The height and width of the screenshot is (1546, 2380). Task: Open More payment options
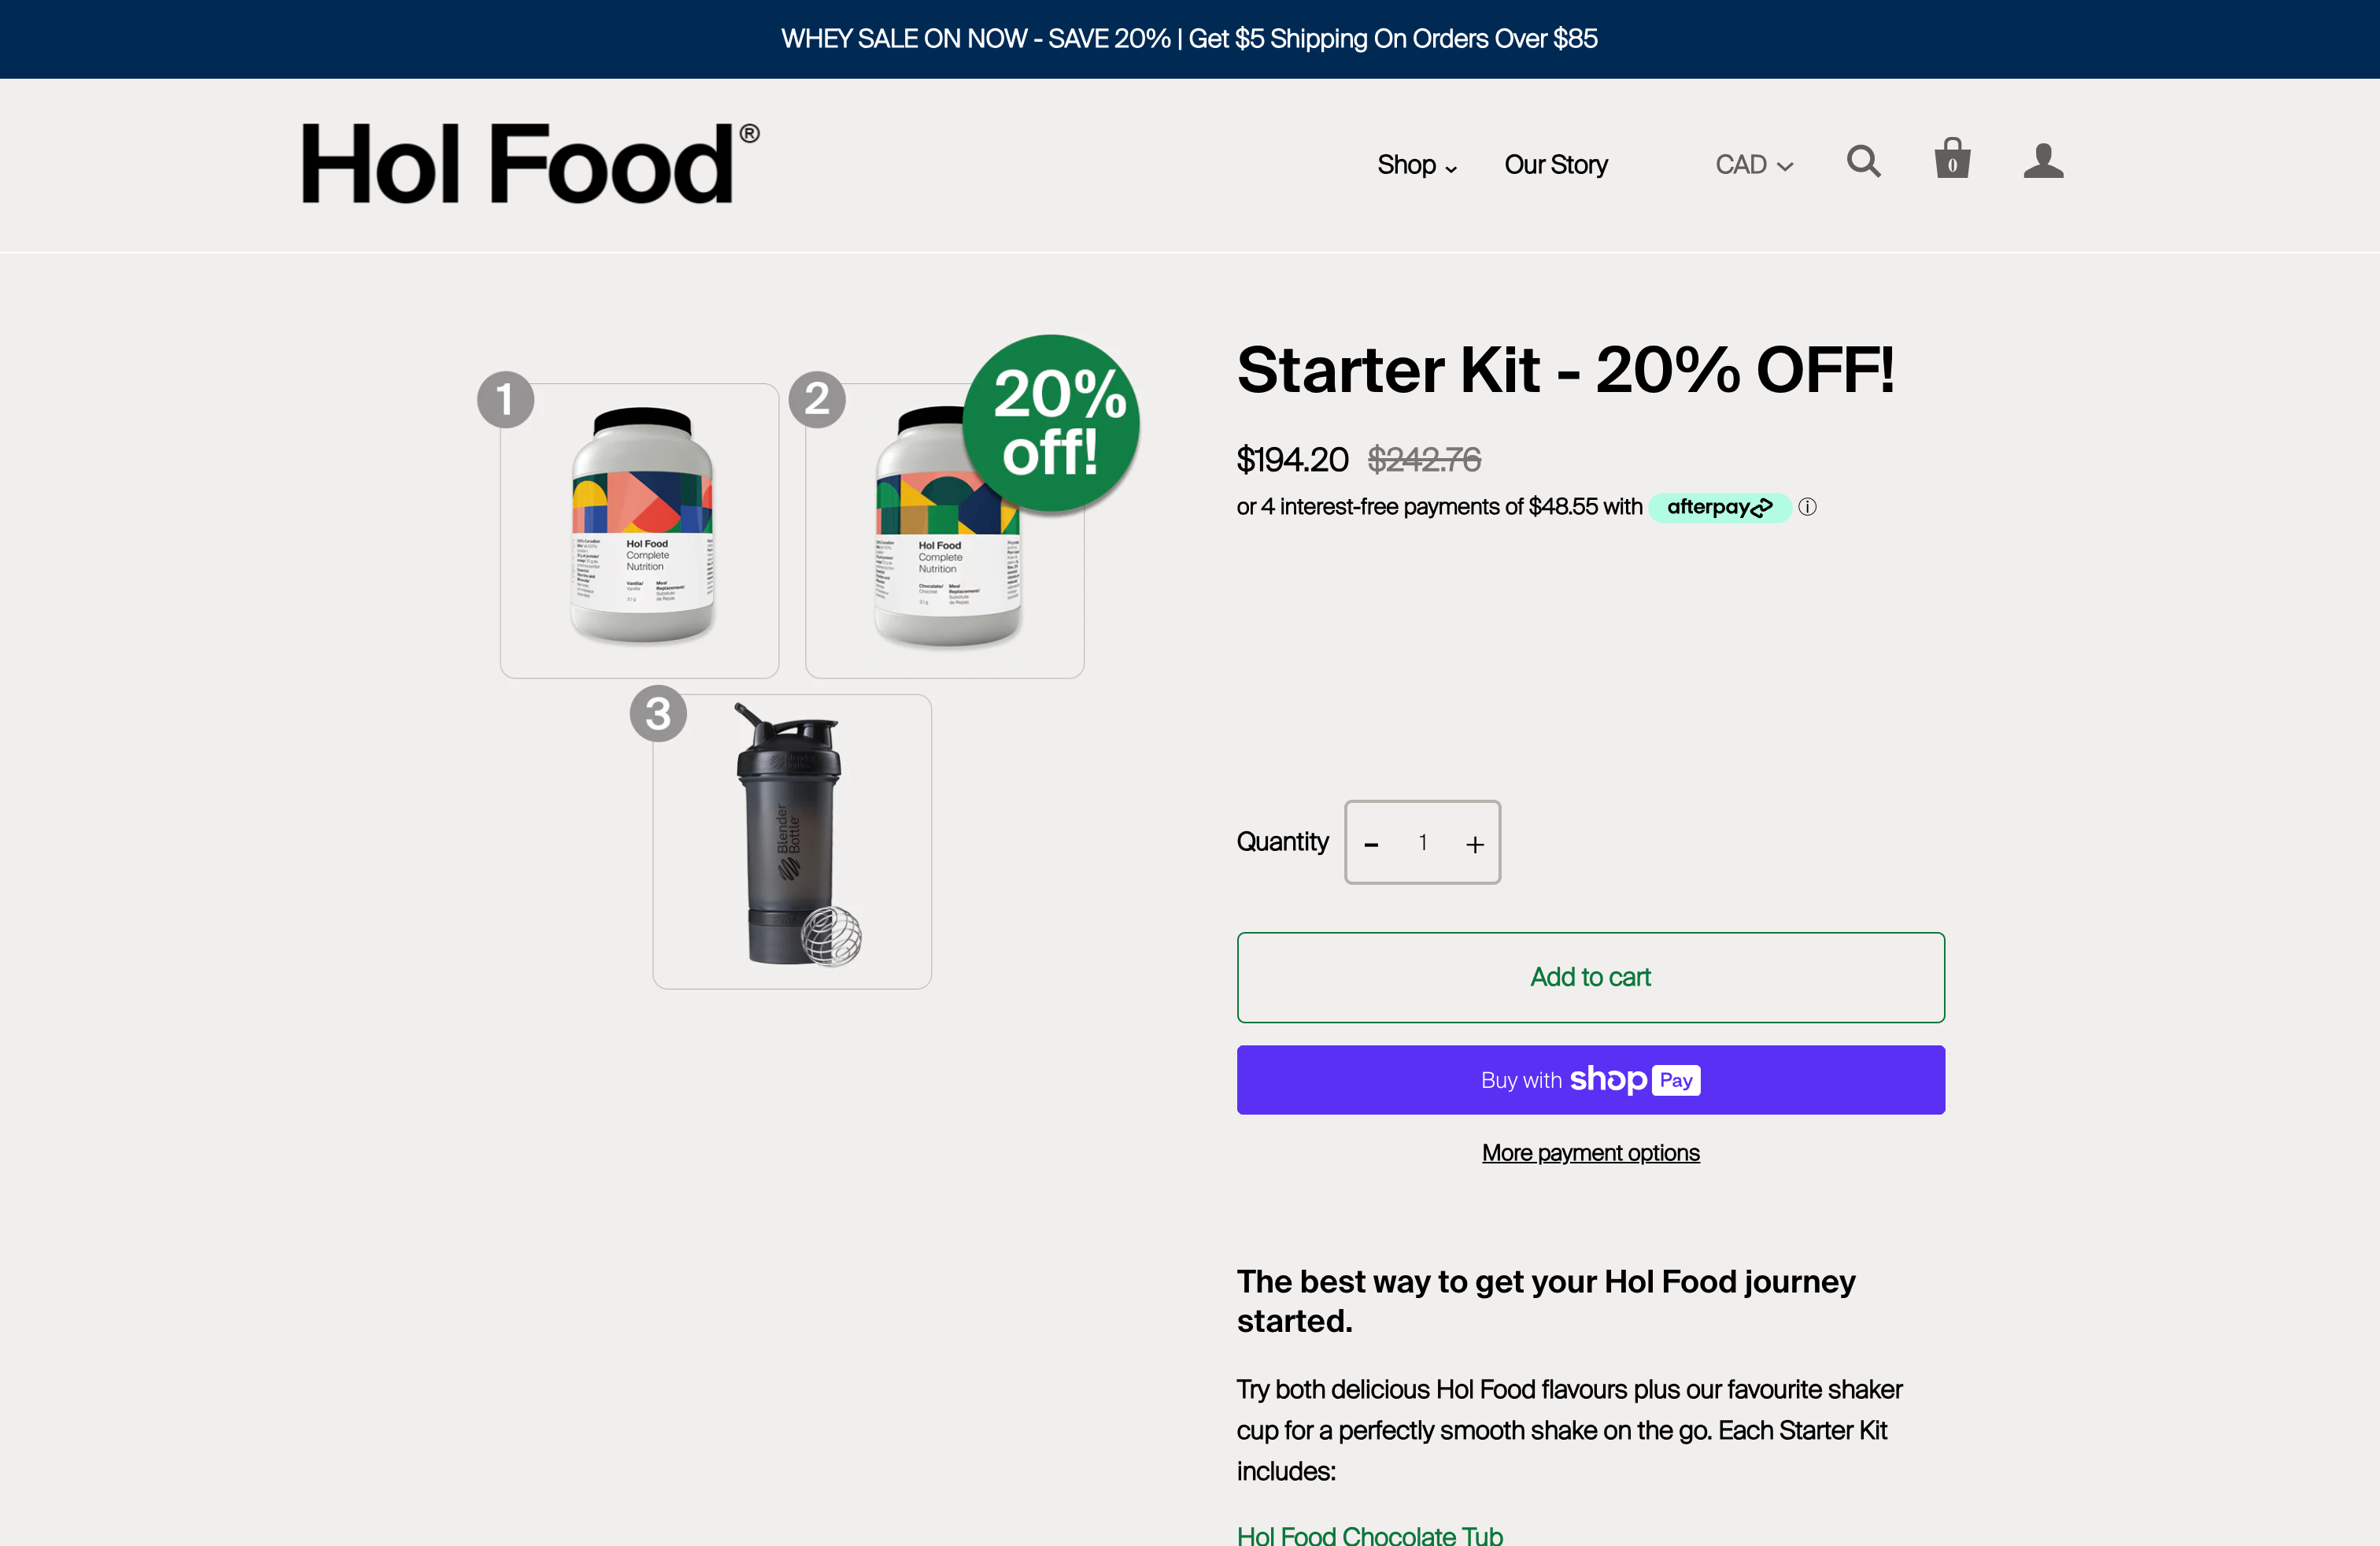tap(1590, 1152)
